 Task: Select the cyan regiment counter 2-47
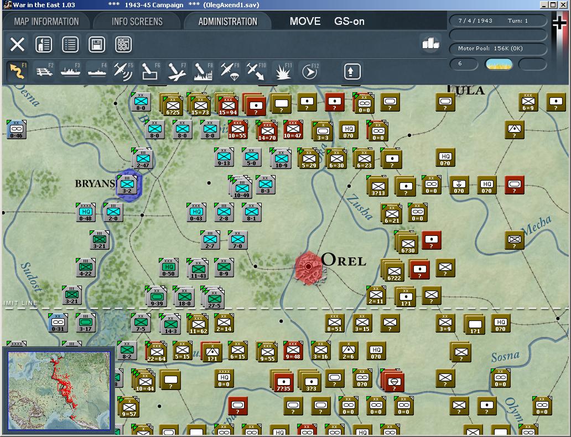tap(143, 159)
